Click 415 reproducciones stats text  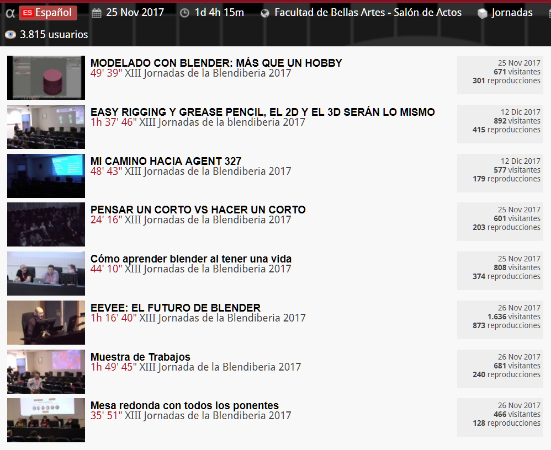pyautogui.click(x=506, y=130)
